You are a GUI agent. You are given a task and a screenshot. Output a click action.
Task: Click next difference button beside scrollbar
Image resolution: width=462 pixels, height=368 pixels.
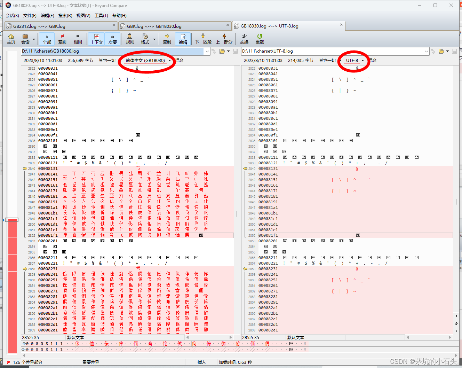(456, 330)
